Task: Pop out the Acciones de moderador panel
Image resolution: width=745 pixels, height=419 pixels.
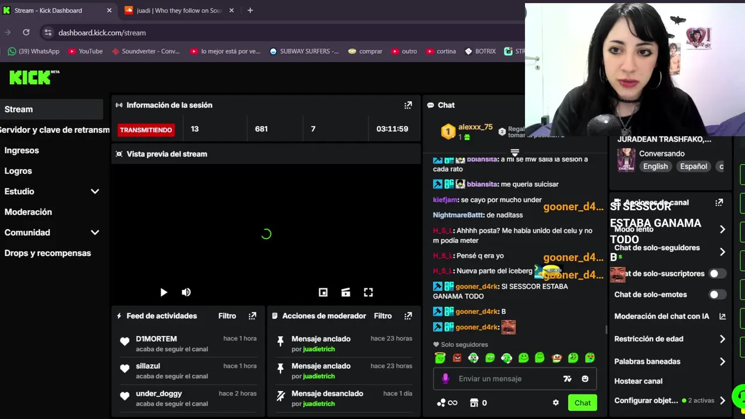Action: (408, 316)
